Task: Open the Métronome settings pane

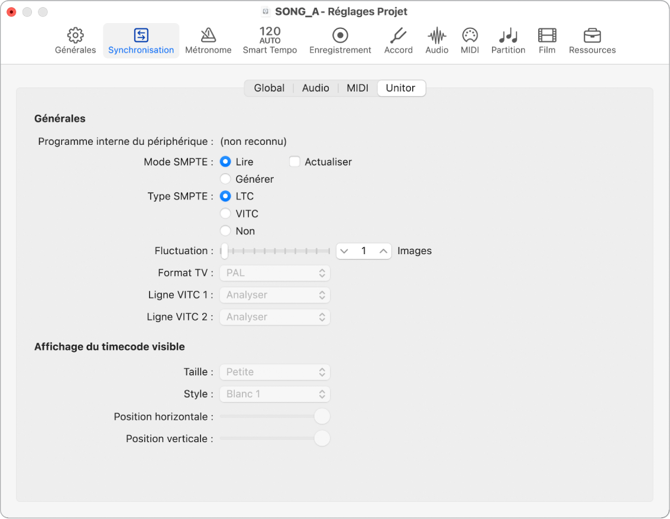Action: click(x=208, y=41)
